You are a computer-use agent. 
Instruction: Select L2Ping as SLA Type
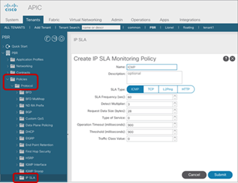pos(168,89)
